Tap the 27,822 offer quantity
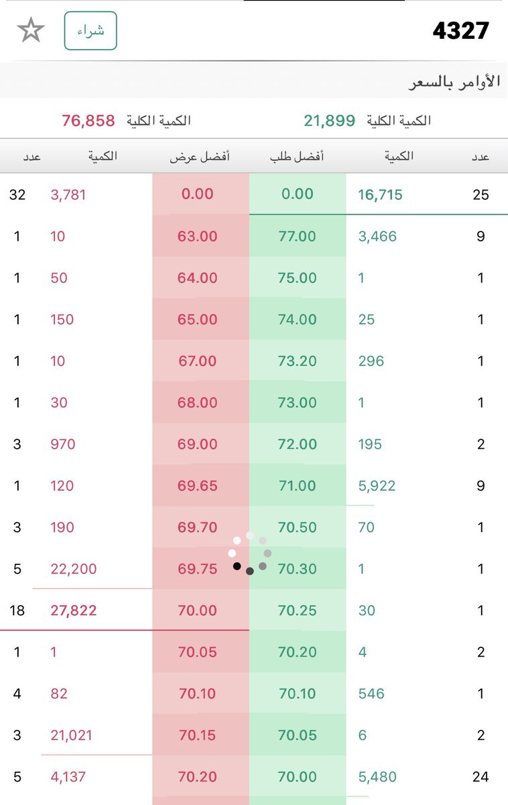Viewport: 508px width, 805px height. [x=74, y=610]
